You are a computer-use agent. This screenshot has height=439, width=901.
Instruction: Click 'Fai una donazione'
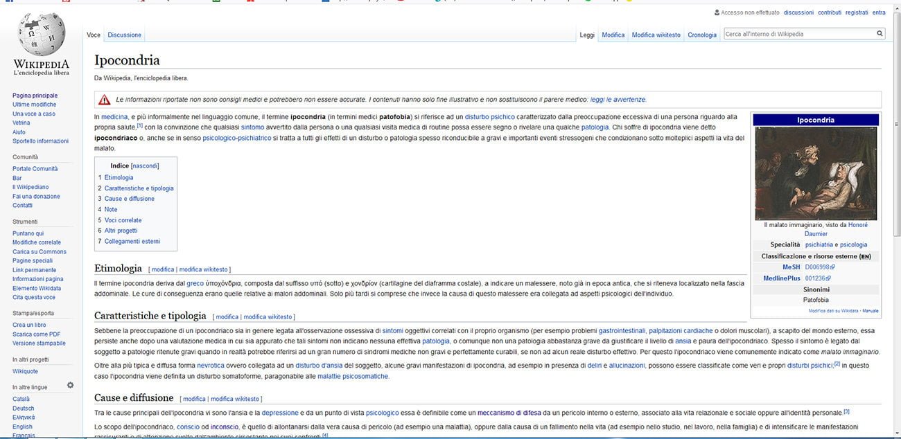point(35,196)
